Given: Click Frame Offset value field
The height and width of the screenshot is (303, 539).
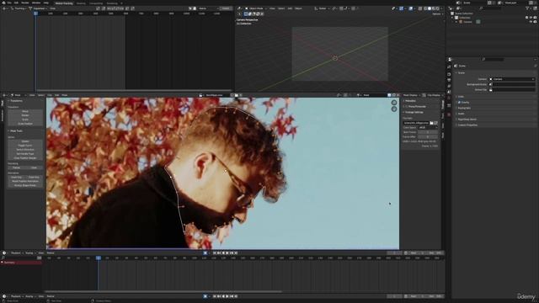Looking at the screenshot, I should 428,136.
